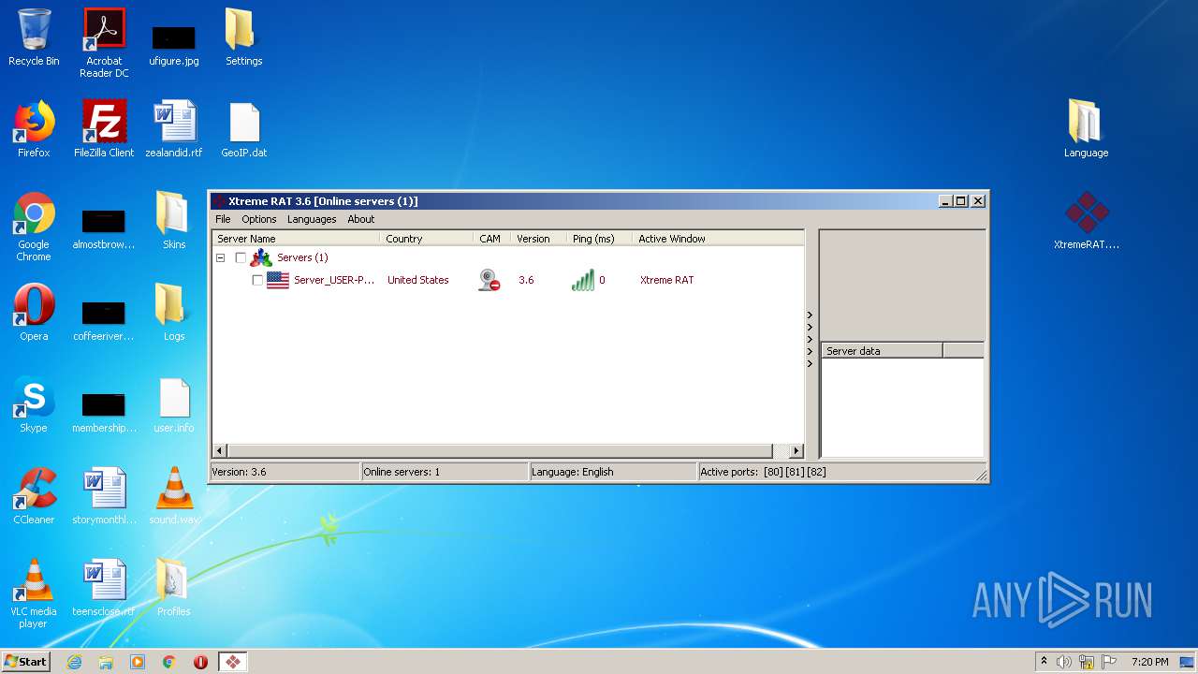Click Online servers: 1 status entry
This screenshot has height=674, width=1198.
tap(446, 472)
